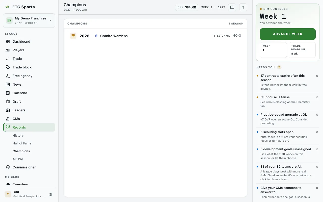Click the FTG Sports logo icon
Viewport: 323px width, 202px height.
pyautogui.click(x=7, y=7)
